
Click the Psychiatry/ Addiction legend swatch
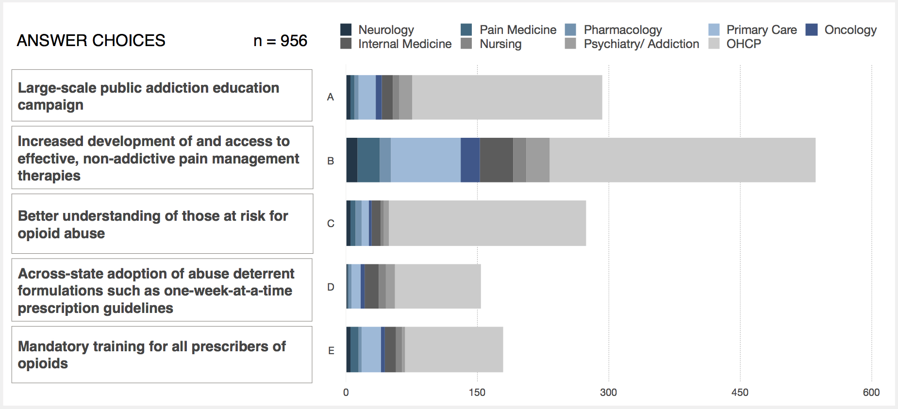click(x=570, y=44)
